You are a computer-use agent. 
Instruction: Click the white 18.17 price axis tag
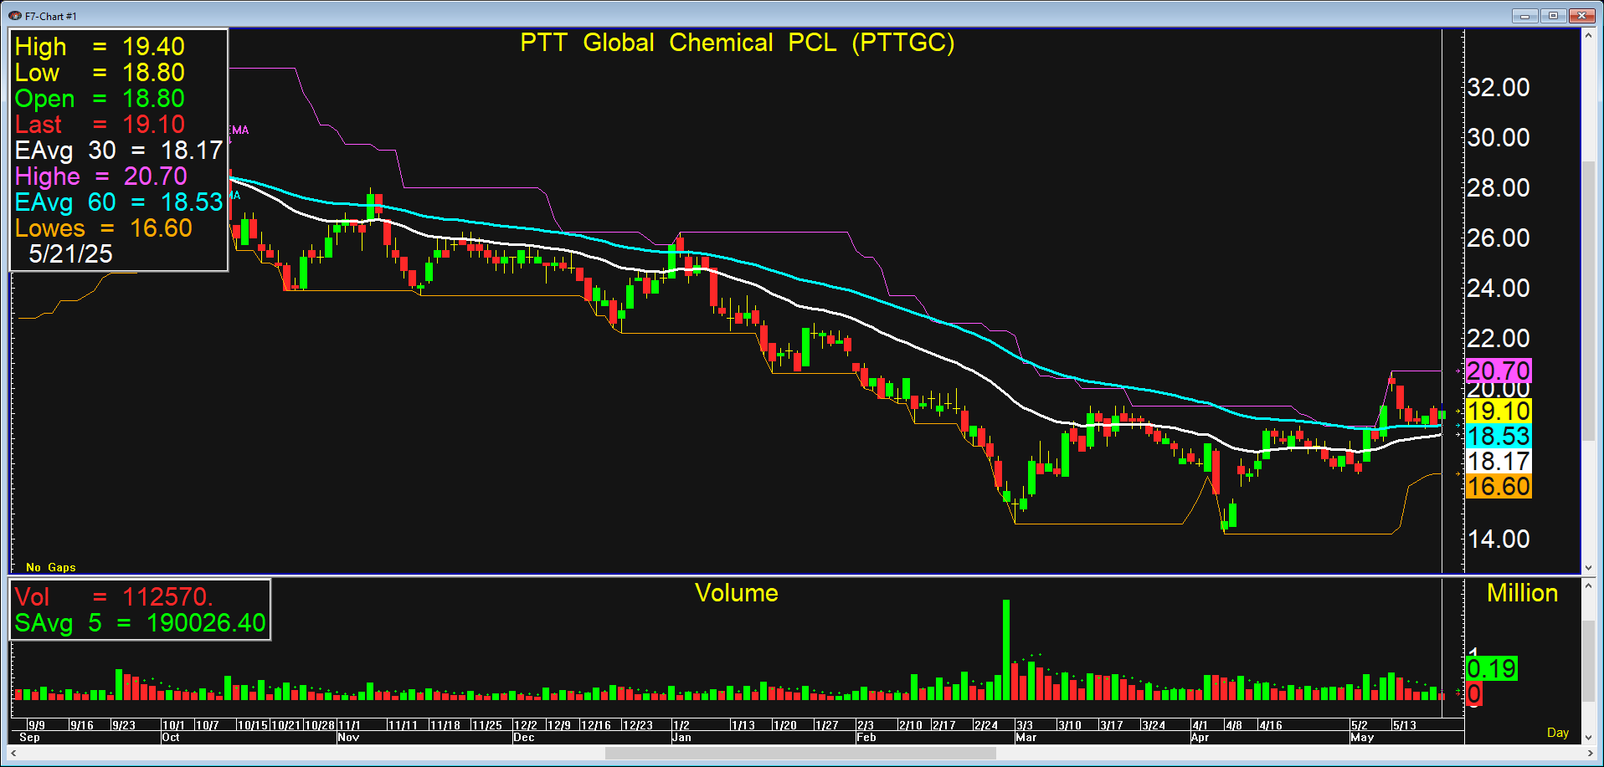[x=1499, y=461]
